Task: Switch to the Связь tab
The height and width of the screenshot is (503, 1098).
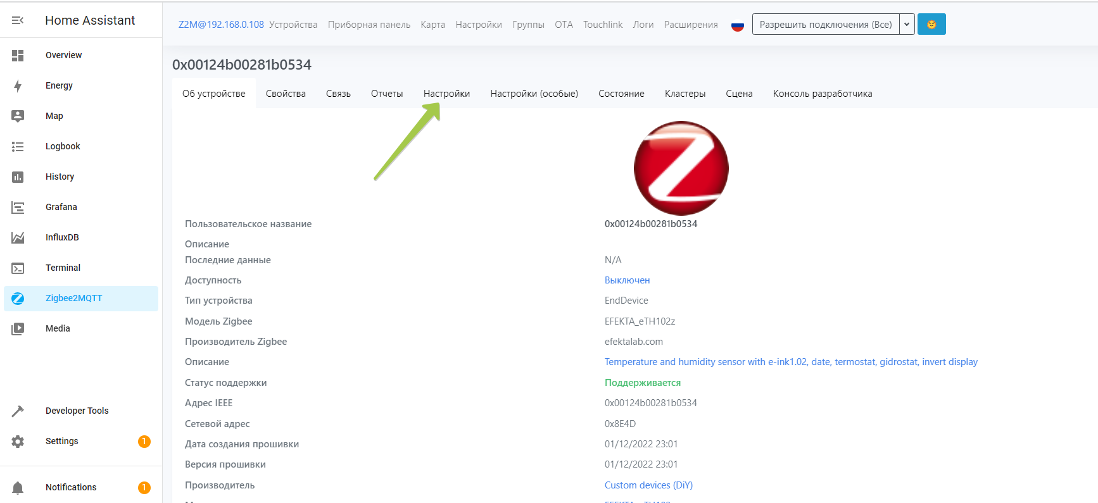Action: pyautogui.click(x=338, y=94)
